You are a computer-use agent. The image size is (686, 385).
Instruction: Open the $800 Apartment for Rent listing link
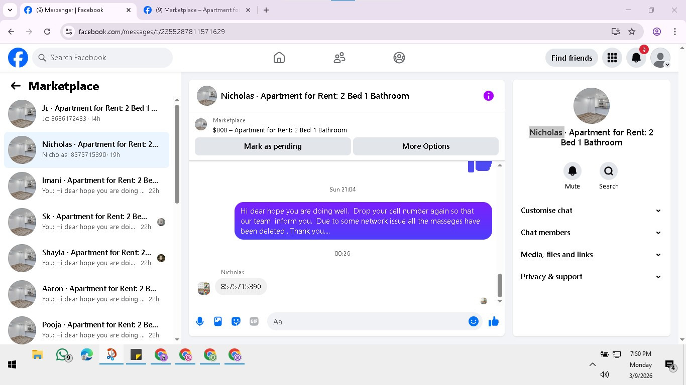click(280, 130)
